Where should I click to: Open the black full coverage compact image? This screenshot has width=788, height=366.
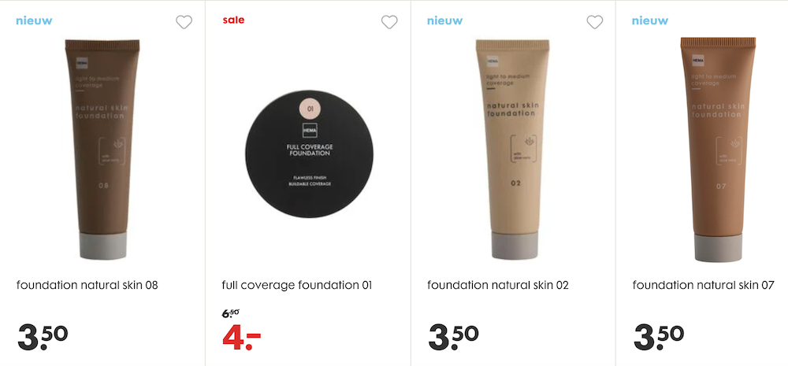(x=310, y=153)
